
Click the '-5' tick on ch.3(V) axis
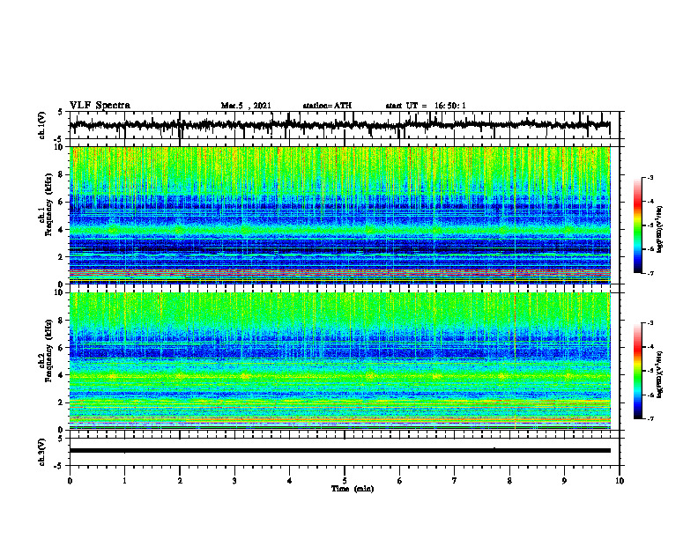(x=59, y=466)
